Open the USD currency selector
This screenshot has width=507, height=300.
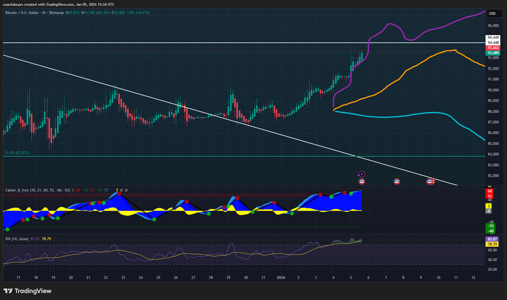(x=492, y=14)
